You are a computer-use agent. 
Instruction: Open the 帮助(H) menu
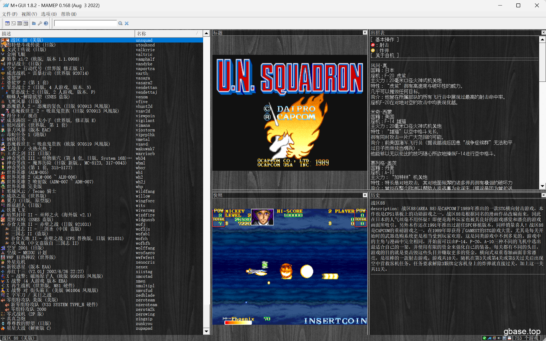(x=69, y=14)
